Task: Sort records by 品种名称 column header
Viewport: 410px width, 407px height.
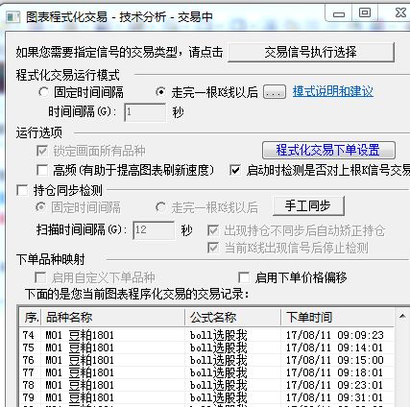Action: click(x=113, y=317)
